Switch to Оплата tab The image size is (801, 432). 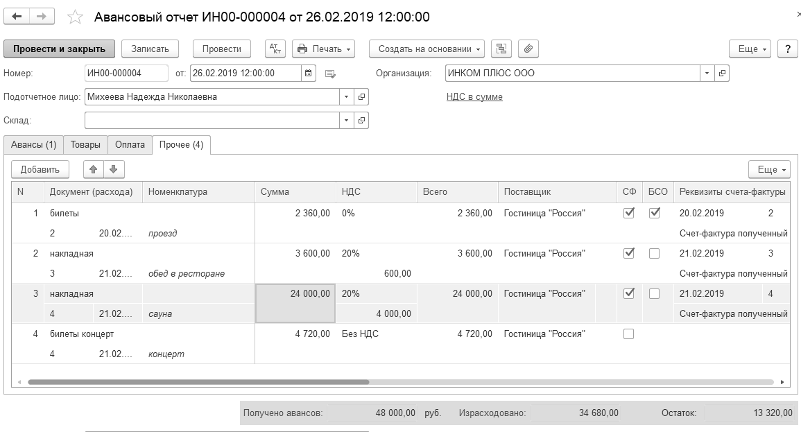click(x=130, y=144)
